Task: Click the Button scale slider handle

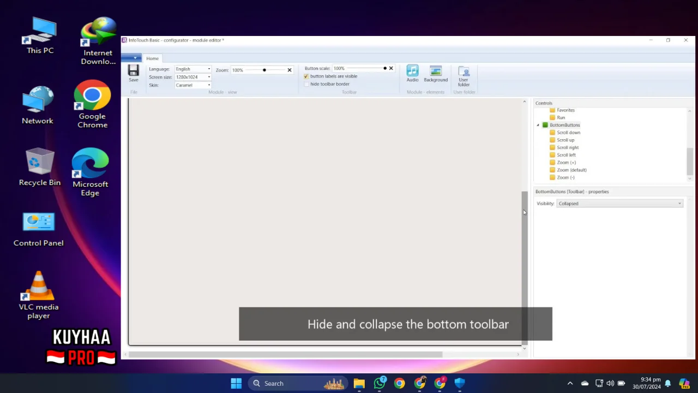Action: [385, 68]
